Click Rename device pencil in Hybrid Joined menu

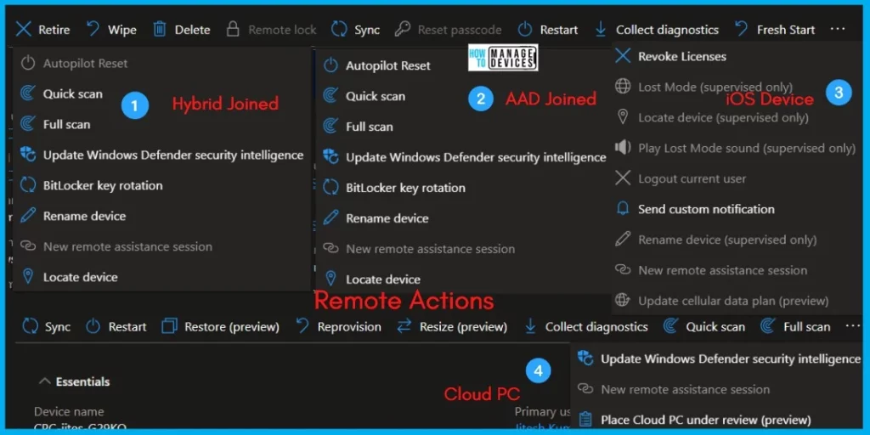click(x=28, y=216)
